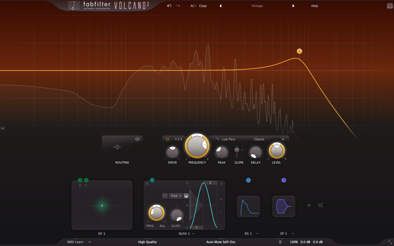Open the Help menu
This screenshot has height=246, width=394.
click(314, 6)
